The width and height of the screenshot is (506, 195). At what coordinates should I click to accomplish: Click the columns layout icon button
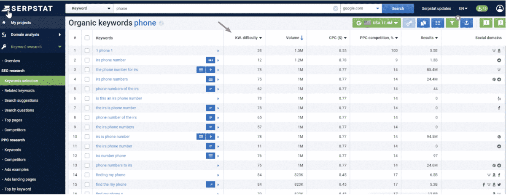438,23
